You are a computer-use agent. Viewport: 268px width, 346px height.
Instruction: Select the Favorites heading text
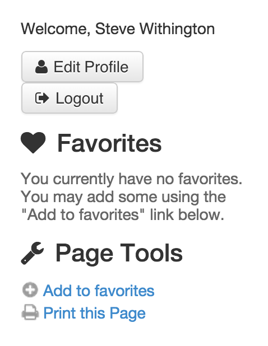pos(109,143)
